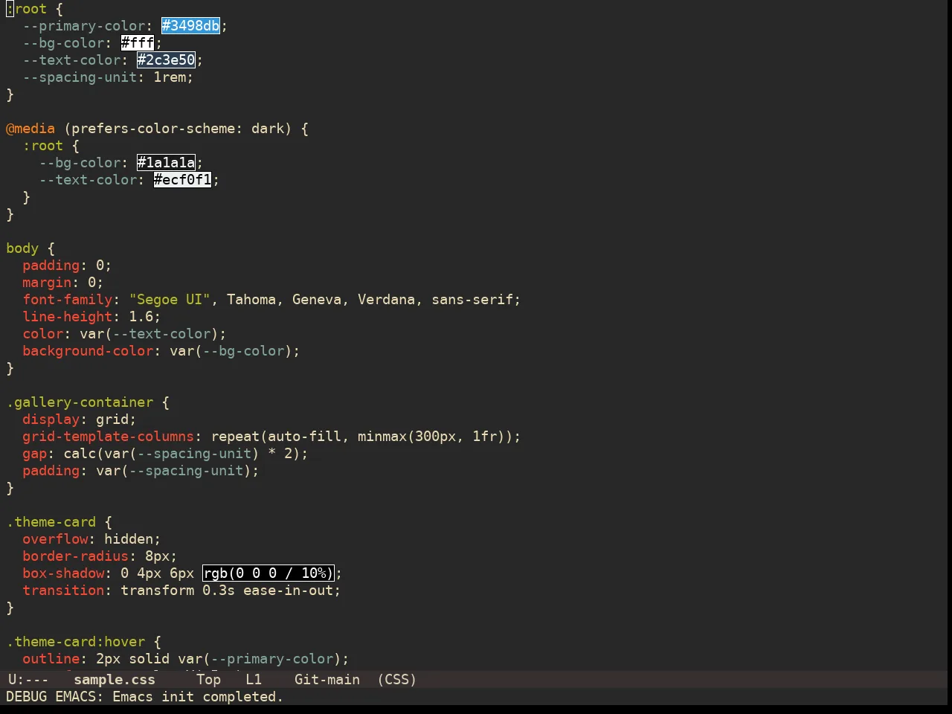Click the 'body' selector

[x=22, y=248]
